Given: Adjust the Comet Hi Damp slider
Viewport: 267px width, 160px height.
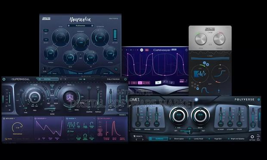Looking at the screenshot, I should pos(220,117).
